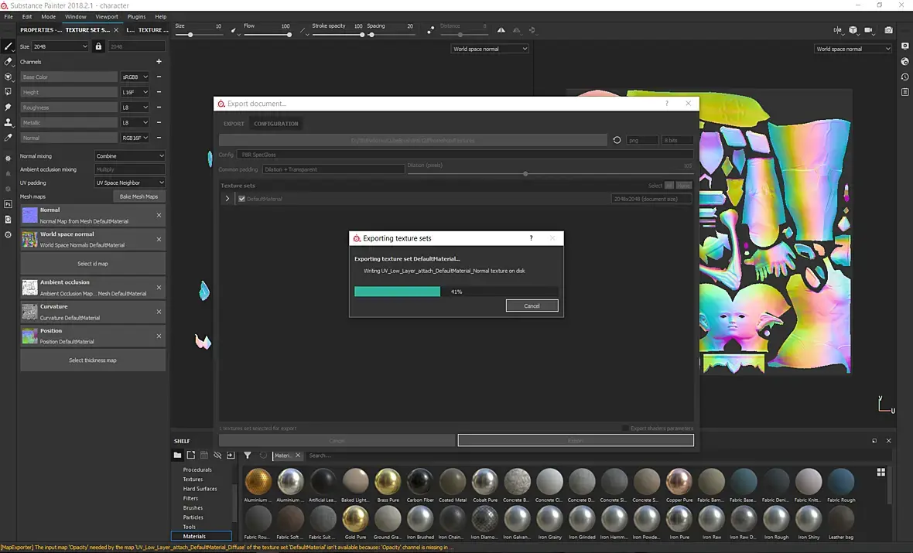
Task: Select Materials category in shelf
Action: [201, 536]
